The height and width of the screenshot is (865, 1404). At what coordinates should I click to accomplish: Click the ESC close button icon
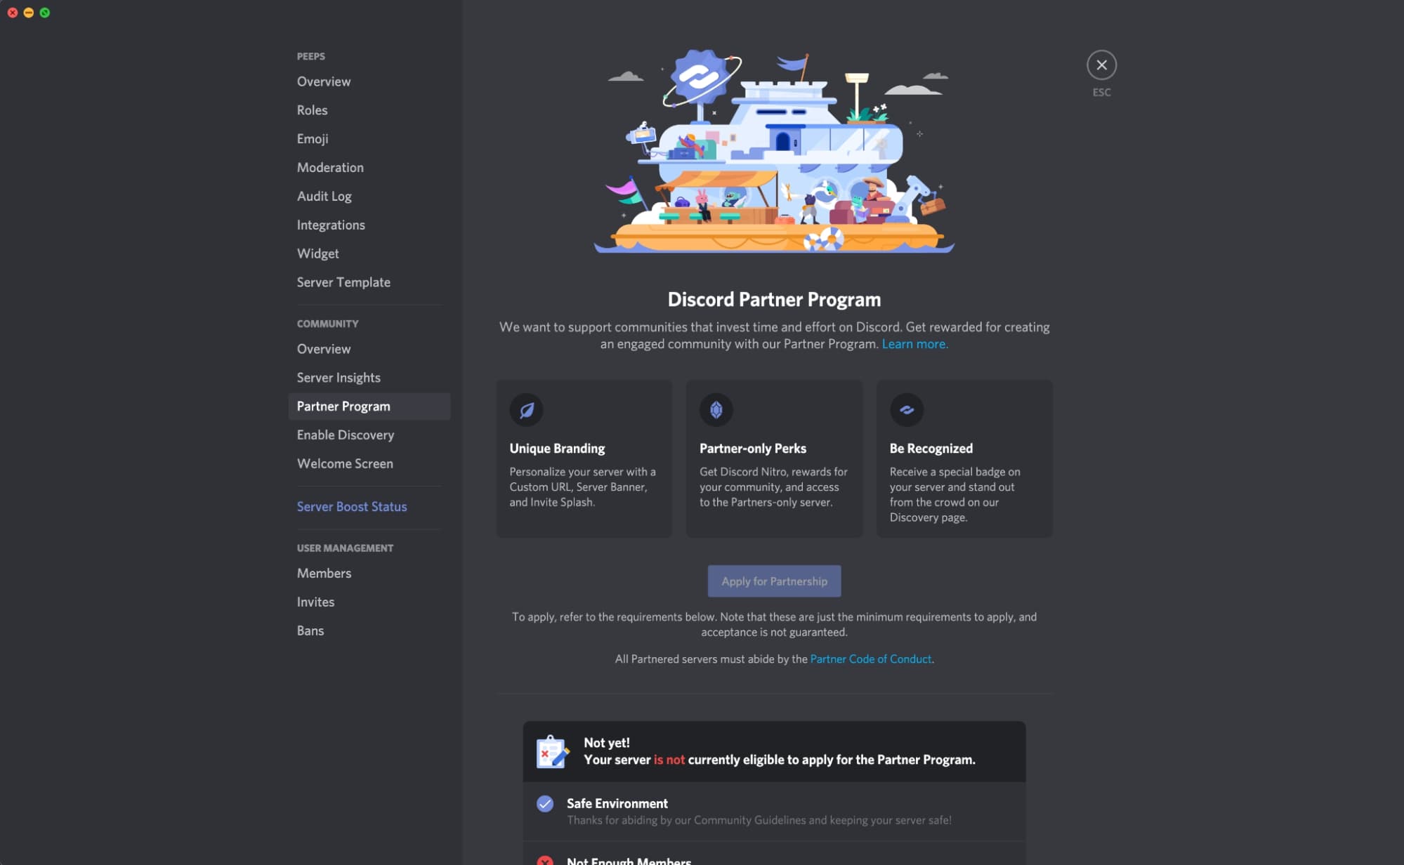(1101, 65)
